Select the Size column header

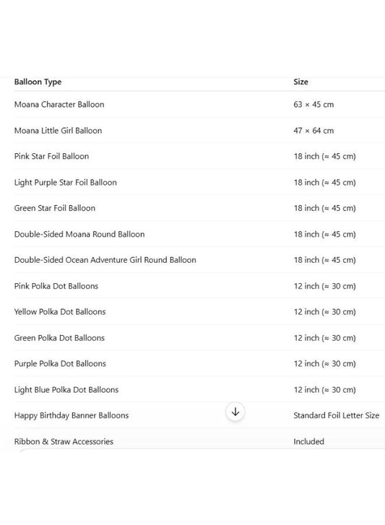[300, 82]
